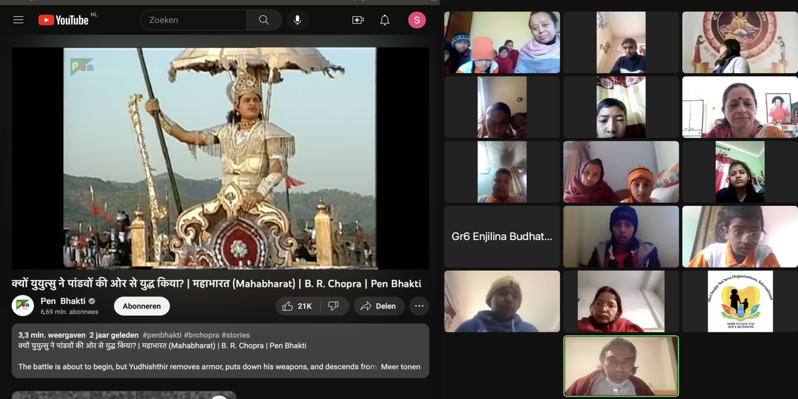Screen dimensions: 798x399
Task: Click the Abonneren subscribe button
Action: (142, 306)
